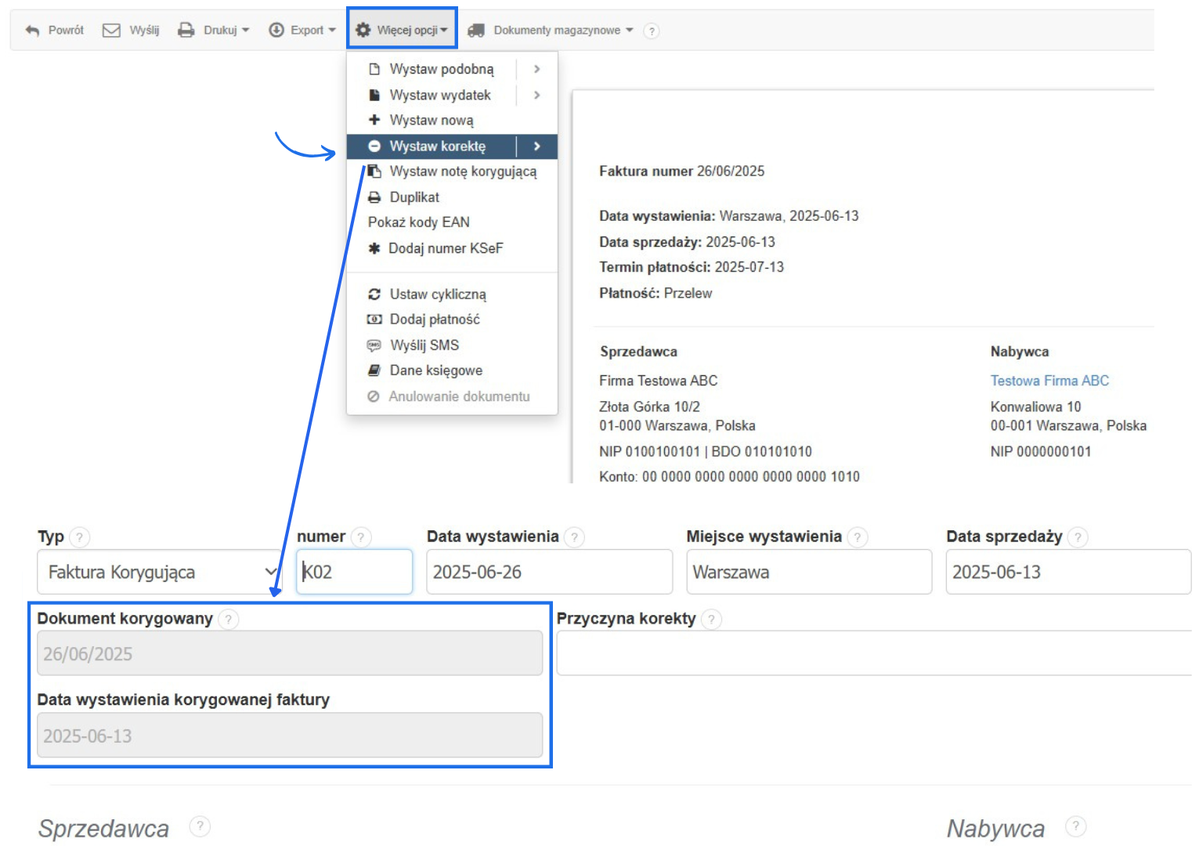Screen dimensions: 1199x846
Task: Open the Export dropdown
Action: point(302,31)
